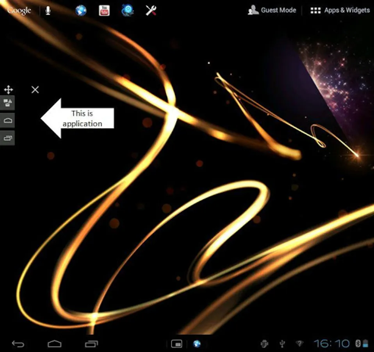Close the floating panel with the X
The height and width of the screenshot is (352, 374).
tap(35, 90)
